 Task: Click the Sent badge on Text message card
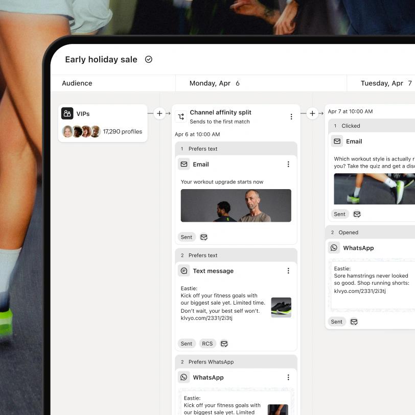(x=187, y=343)
